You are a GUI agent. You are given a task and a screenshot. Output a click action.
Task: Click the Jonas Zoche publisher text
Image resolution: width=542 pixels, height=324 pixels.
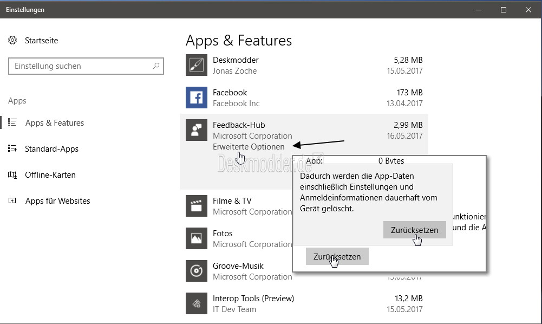pyautogui.click(x=234, y=70)
